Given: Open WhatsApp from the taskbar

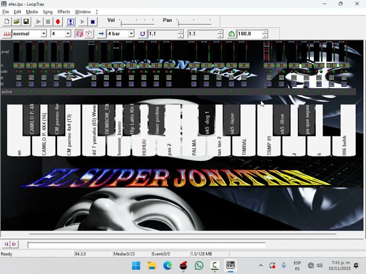Looking at the screenshot, I should [199, 265].
